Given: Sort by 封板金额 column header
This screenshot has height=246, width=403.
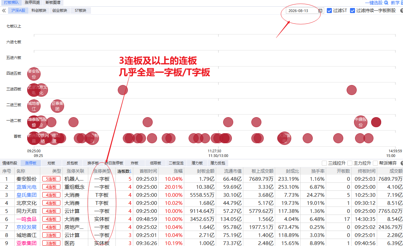Looking at the screenshot, I should click(206, 171).
